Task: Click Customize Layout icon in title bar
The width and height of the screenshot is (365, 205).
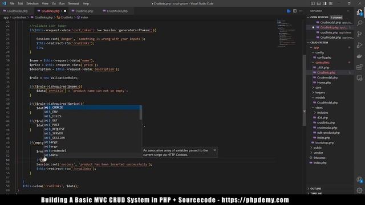Action: click(x=331, y=3)
